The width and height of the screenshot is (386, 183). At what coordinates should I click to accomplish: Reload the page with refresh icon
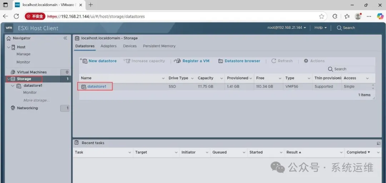tap(16, 16)
